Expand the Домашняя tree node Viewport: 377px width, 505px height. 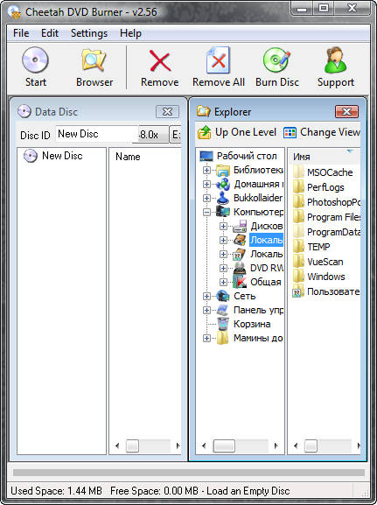click(x=206, y=184)
